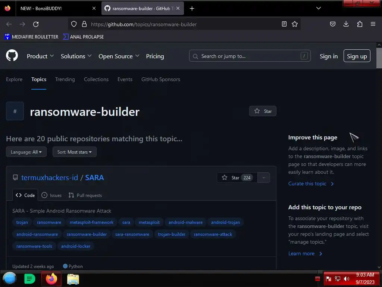Click the Firefox taskbar icon
Screen dimensions: 382x287
pos(51,279)
